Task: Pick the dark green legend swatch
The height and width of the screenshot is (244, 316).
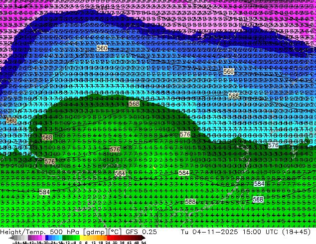Action: (x=64, y=238)
